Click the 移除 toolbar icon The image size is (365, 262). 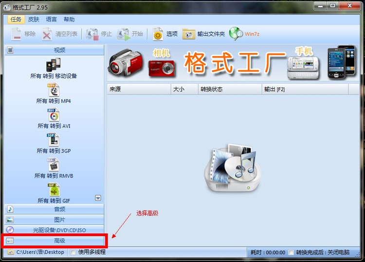16,34
